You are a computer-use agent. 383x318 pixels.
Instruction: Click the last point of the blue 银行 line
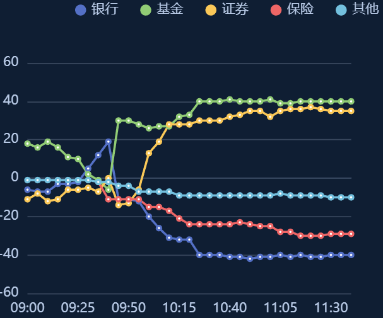[x=351, y=255]
